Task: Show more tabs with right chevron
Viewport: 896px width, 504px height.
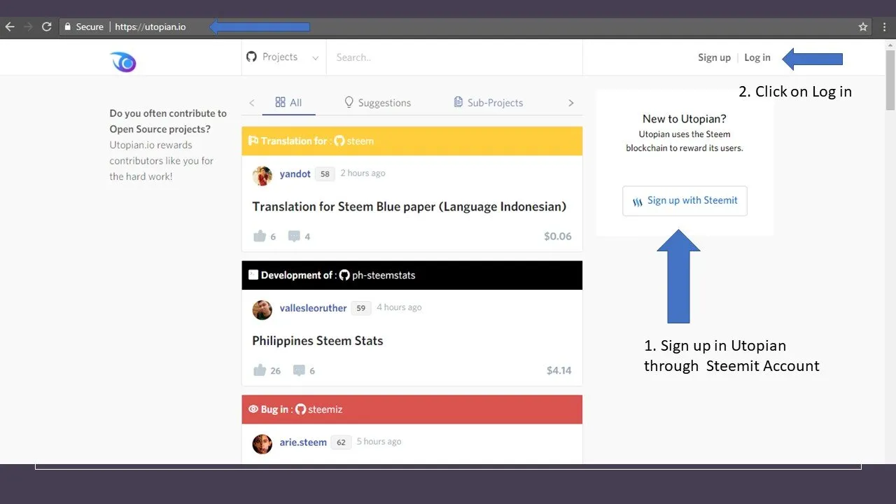Action: point(571,103)
